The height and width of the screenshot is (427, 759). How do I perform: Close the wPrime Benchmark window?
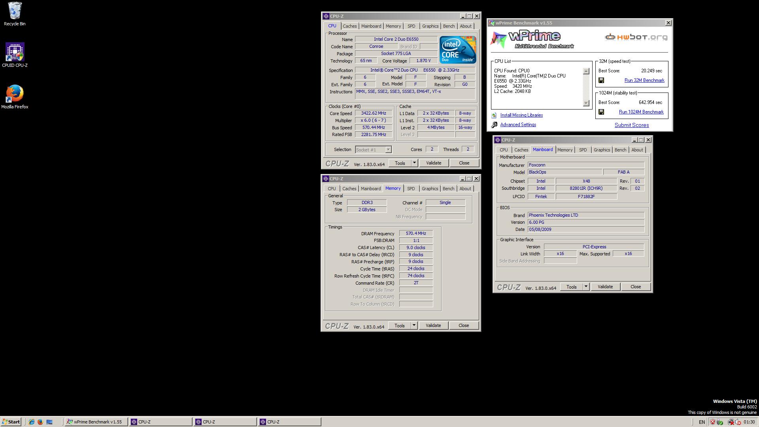[668, 23]
